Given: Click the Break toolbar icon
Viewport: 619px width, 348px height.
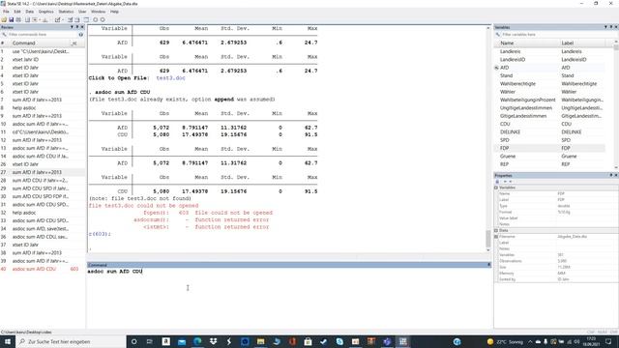Looking at the screenshot, I should tap(103, 19).
